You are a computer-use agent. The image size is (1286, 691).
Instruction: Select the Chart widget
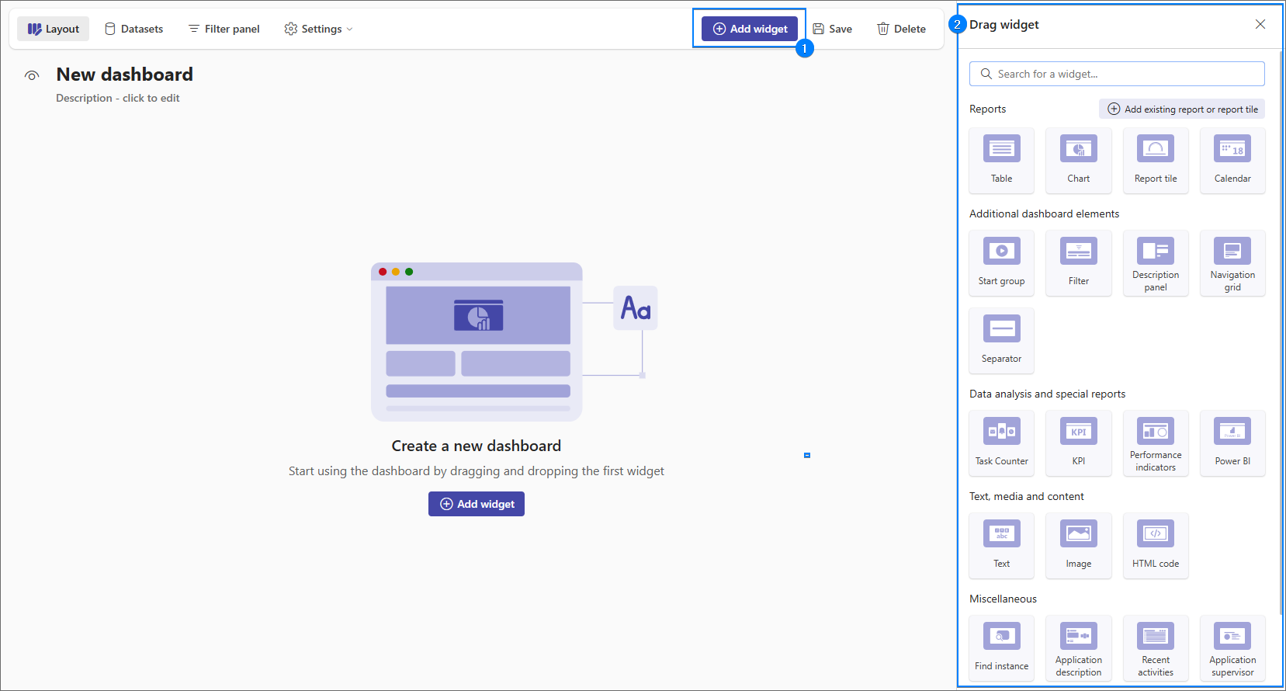(1078, 160)
